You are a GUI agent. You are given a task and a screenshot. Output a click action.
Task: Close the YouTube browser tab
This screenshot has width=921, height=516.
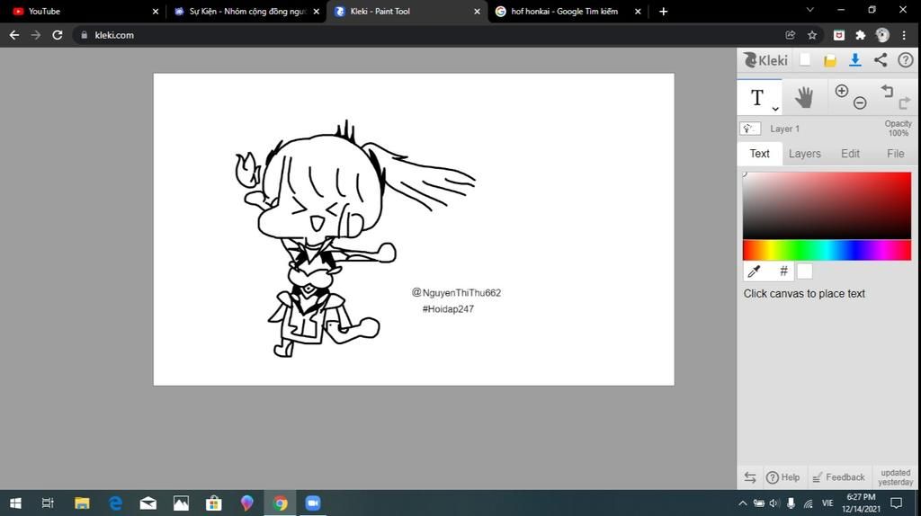pyautogui.click(x=155, y=11)
